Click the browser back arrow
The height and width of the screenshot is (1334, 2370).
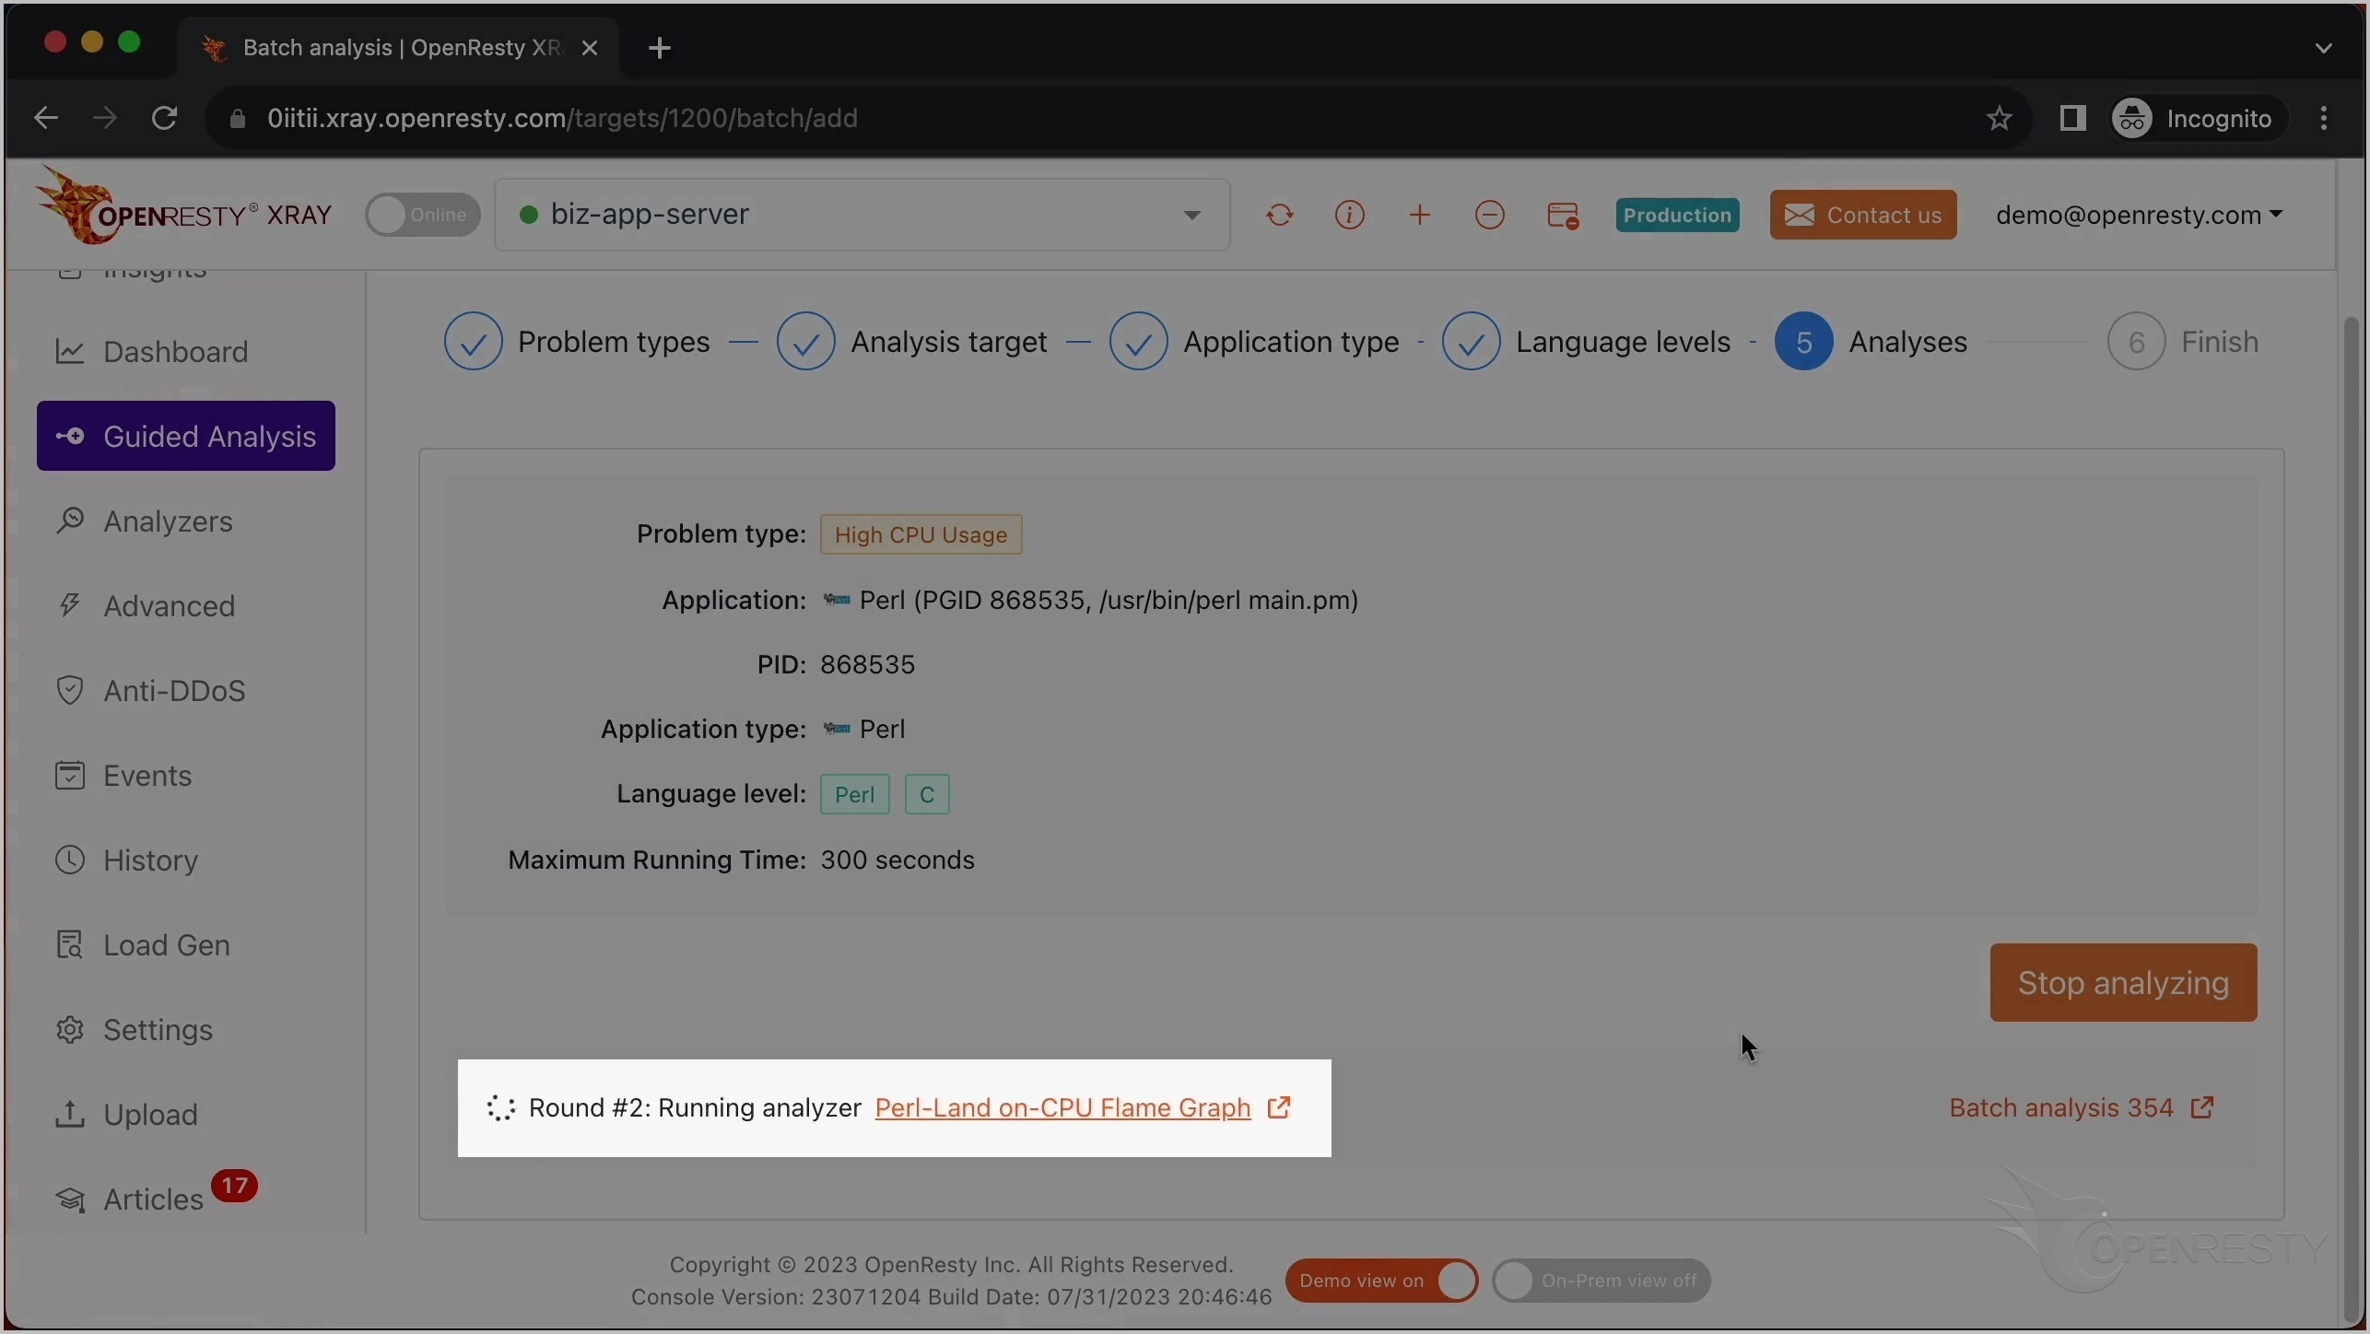pyautogui.click(x=45, y=118)
